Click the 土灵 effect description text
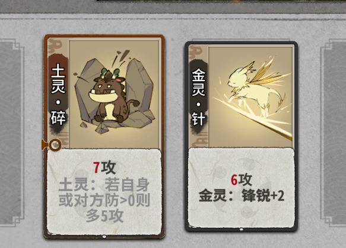 (104, 200)
